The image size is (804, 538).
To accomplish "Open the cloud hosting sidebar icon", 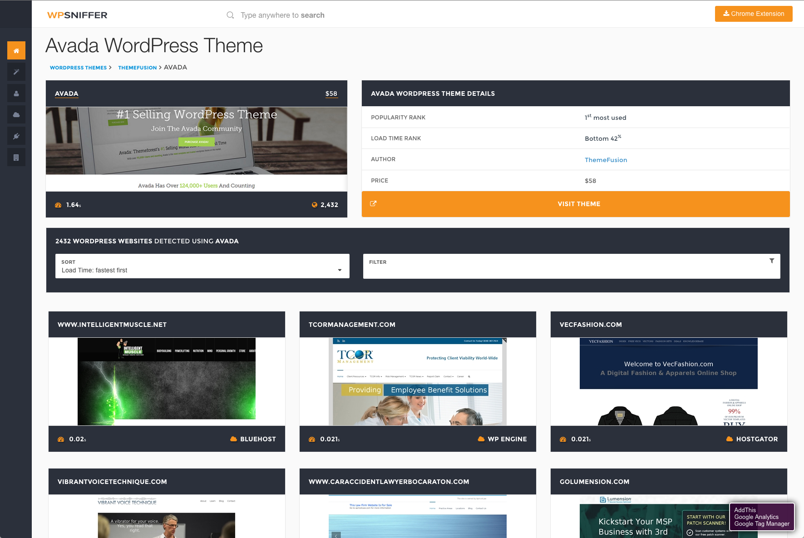I will (x=16, y=114).
